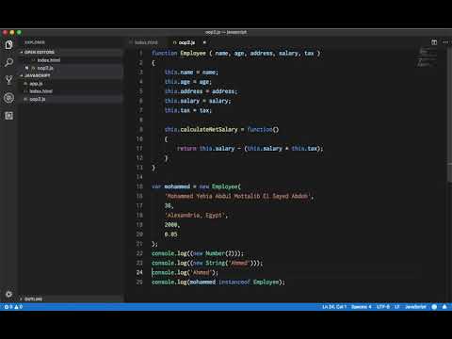The height and width of the screenshot is (339, 452).
Task: Collapse the Open Editors section
Action: click(x=72, y=52)
